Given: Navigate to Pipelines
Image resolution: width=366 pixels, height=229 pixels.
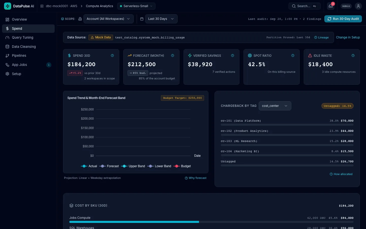Looking at the screenshot, I should [x=28, y=56].
